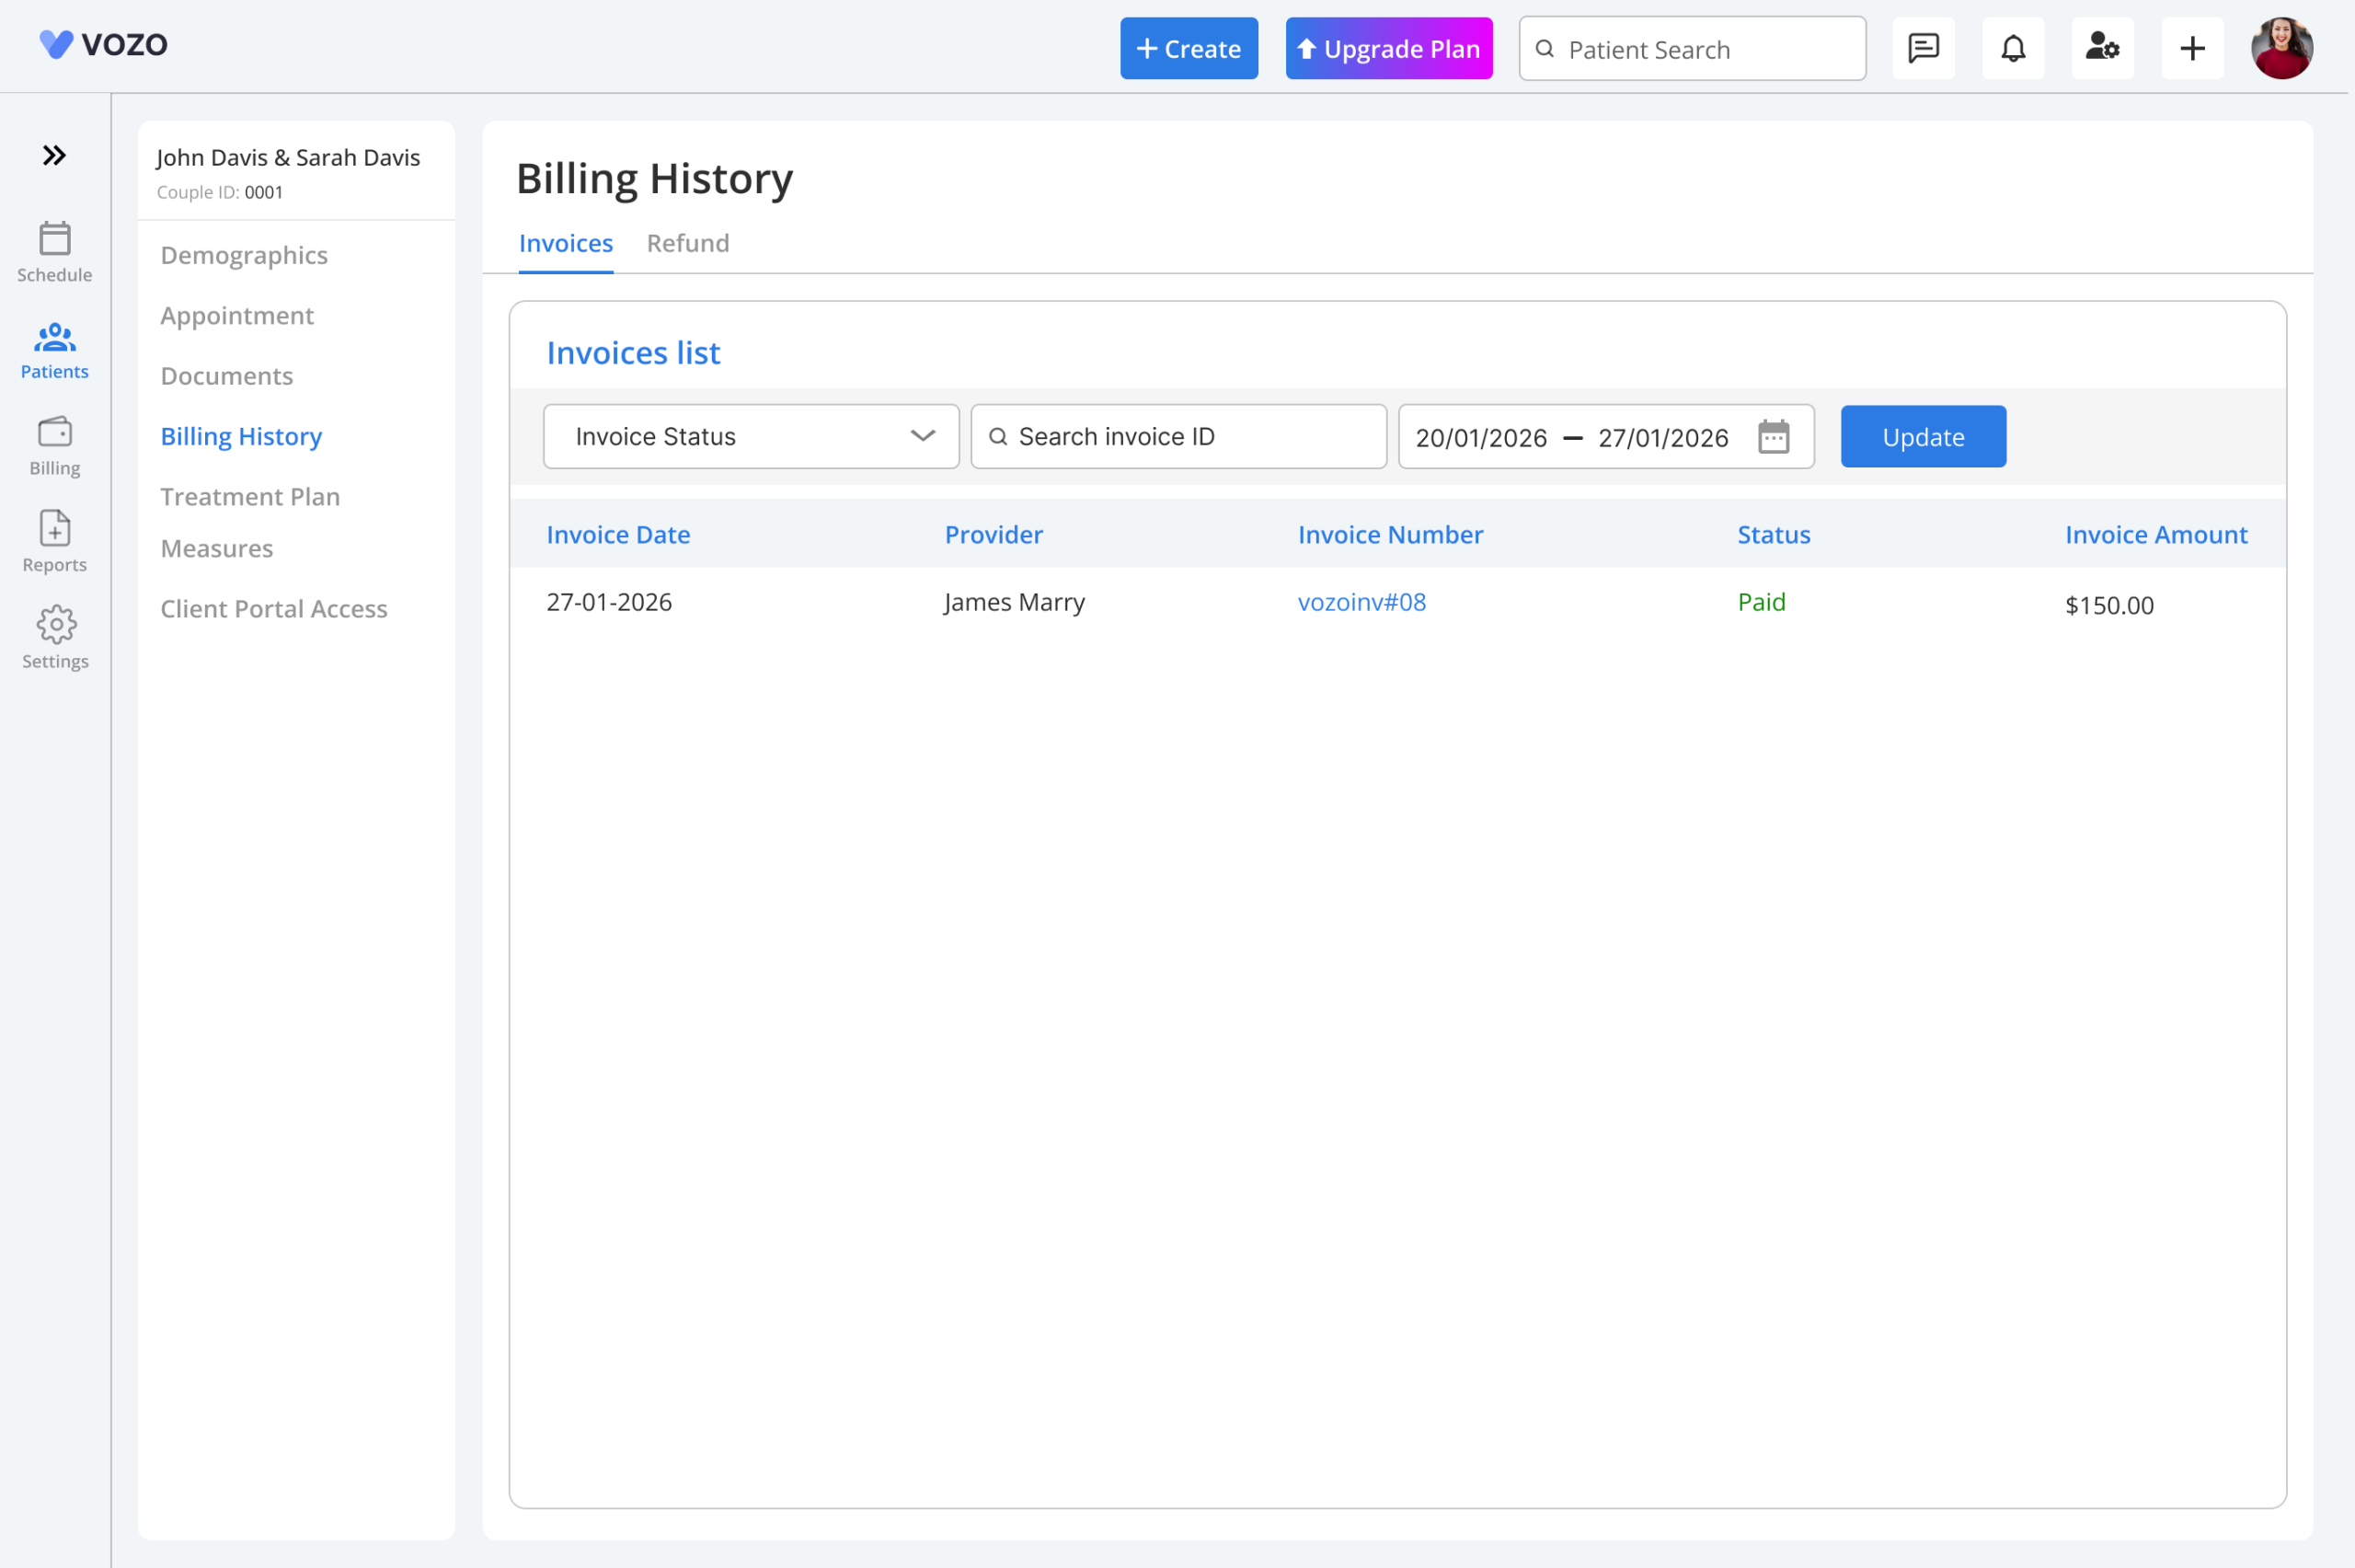Expand the sidebar with double chevron
This screenshot has height=1568, width=2355.
(x=54, y=155)
